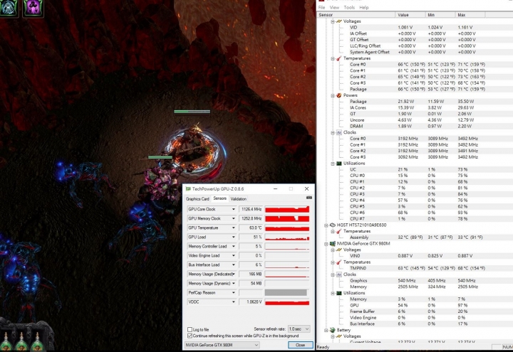This screenshot has height=352, width=513.
Task: Uncheck Continue refreshing in background checkbox
Action: (x=190, y=336)
